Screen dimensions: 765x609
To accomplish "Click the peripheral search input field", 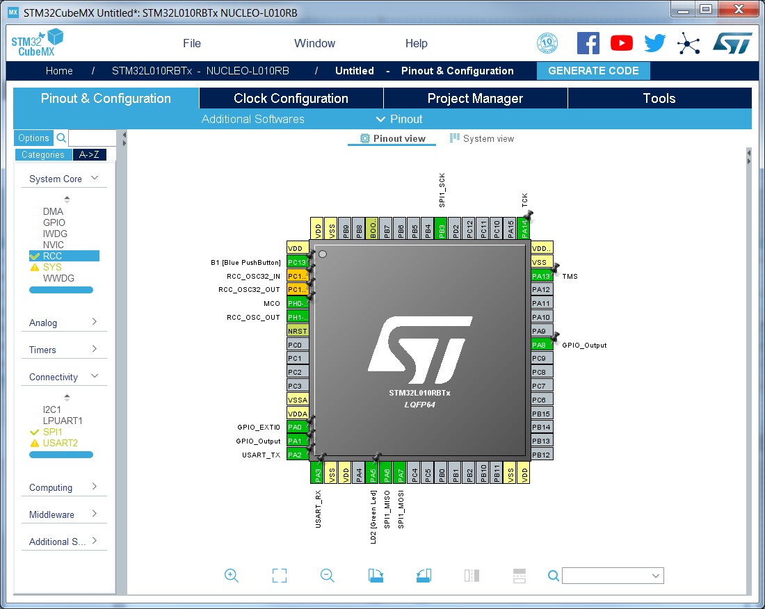I will coord(92,138).
